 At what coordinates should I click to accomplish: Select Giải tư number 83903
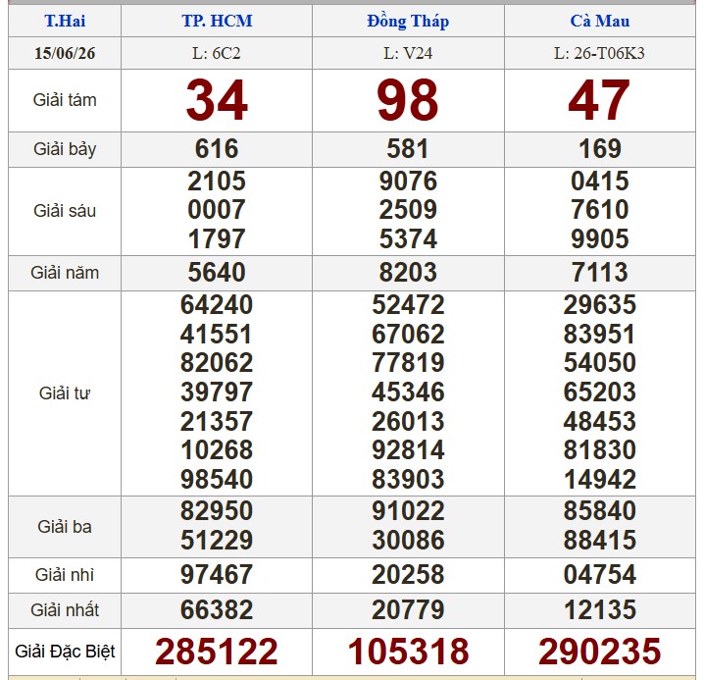click(x=408, y=480)
